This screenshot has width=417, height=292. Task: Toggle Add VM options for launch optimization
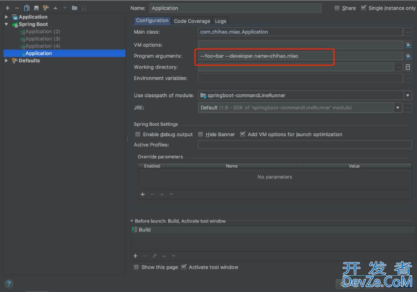tap(243, 134)
